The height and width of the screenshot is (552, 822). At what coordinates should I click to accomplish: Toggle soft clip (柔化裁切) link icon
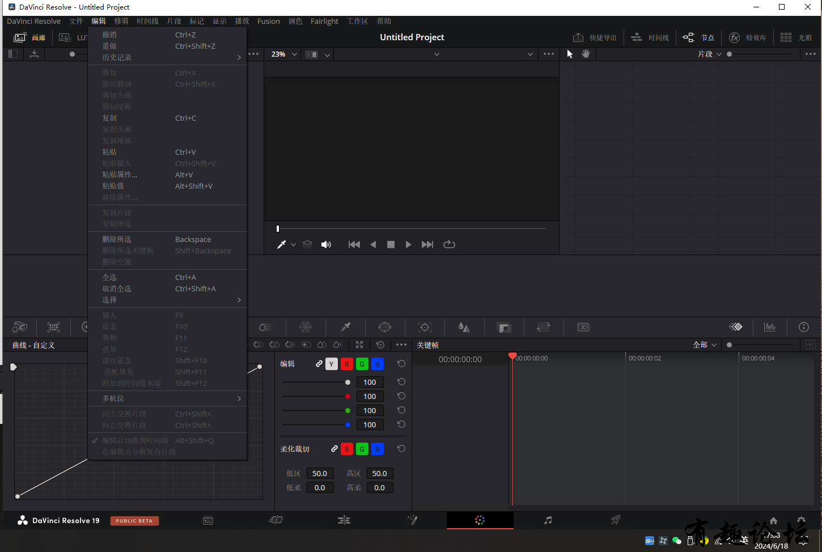coord(334,449)
